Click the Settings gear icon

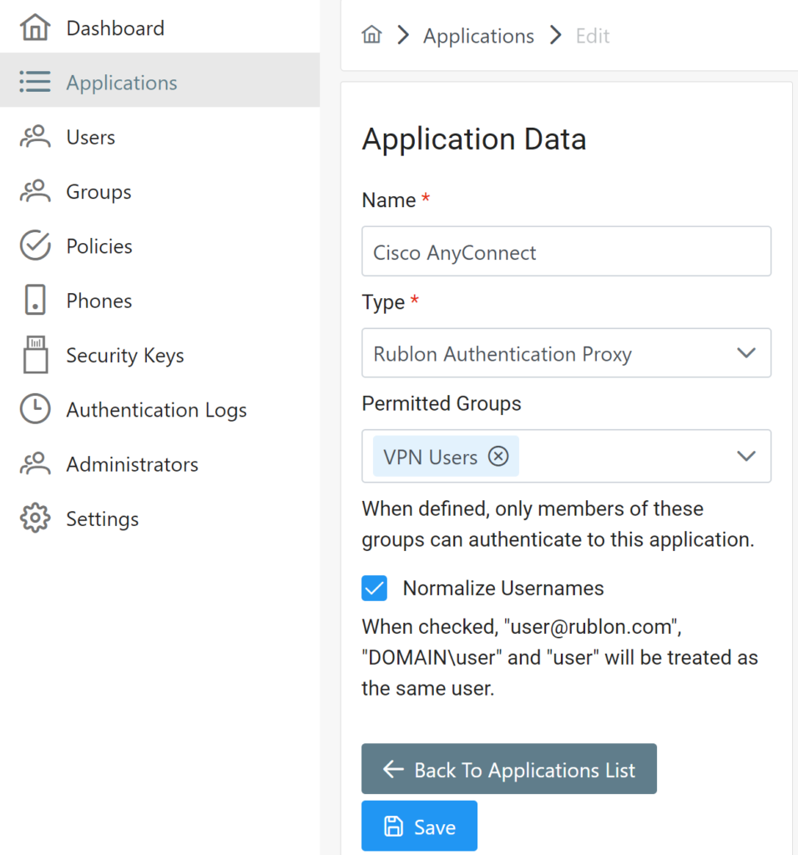35,519
